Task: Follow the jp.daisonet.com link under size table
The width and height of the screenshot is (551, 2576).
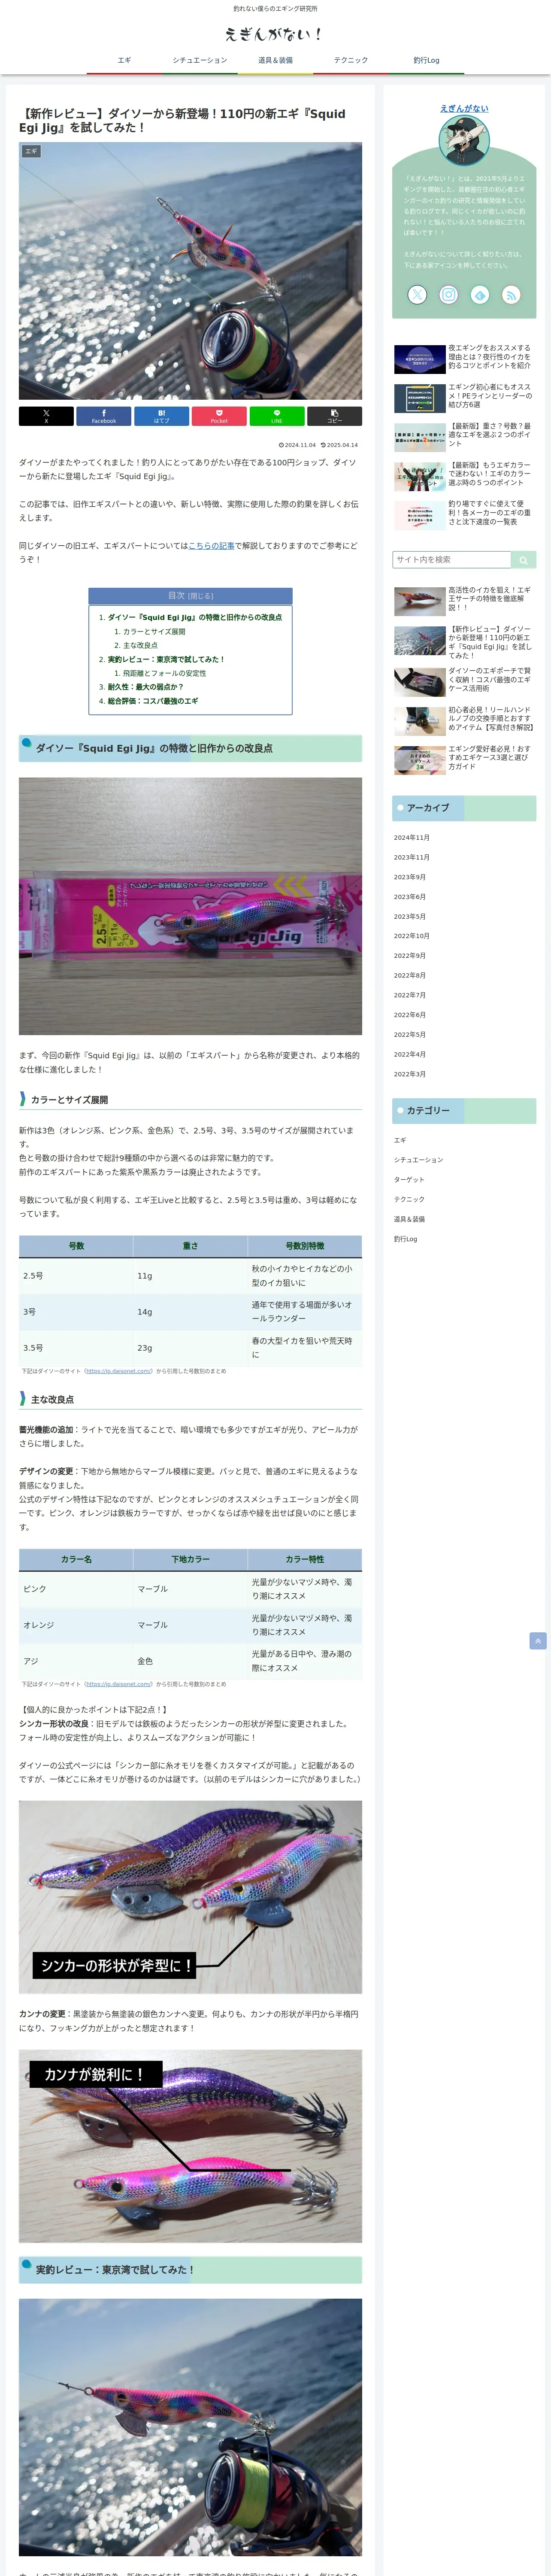Action: pyautogui.click(x=118, y=1371)
